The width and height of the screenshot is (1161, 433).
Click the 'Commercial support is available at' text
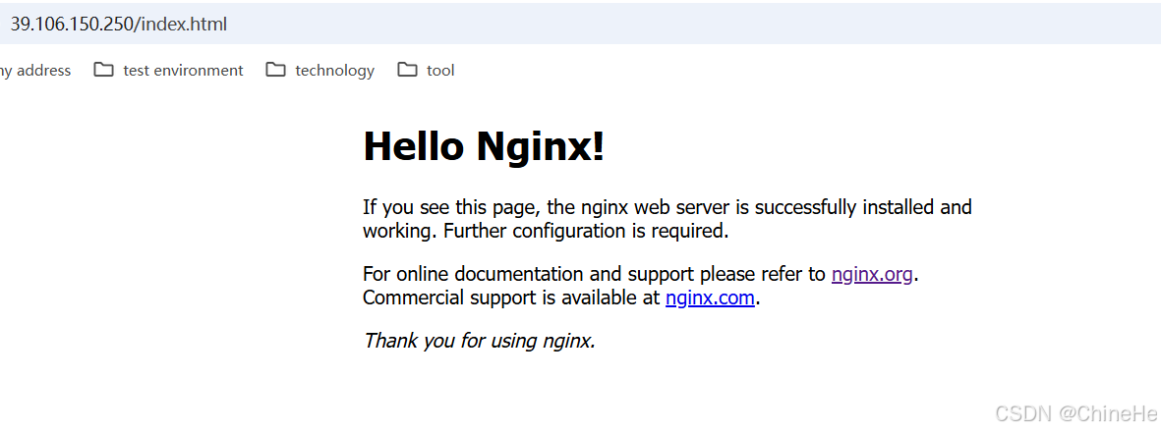point(511,298)
